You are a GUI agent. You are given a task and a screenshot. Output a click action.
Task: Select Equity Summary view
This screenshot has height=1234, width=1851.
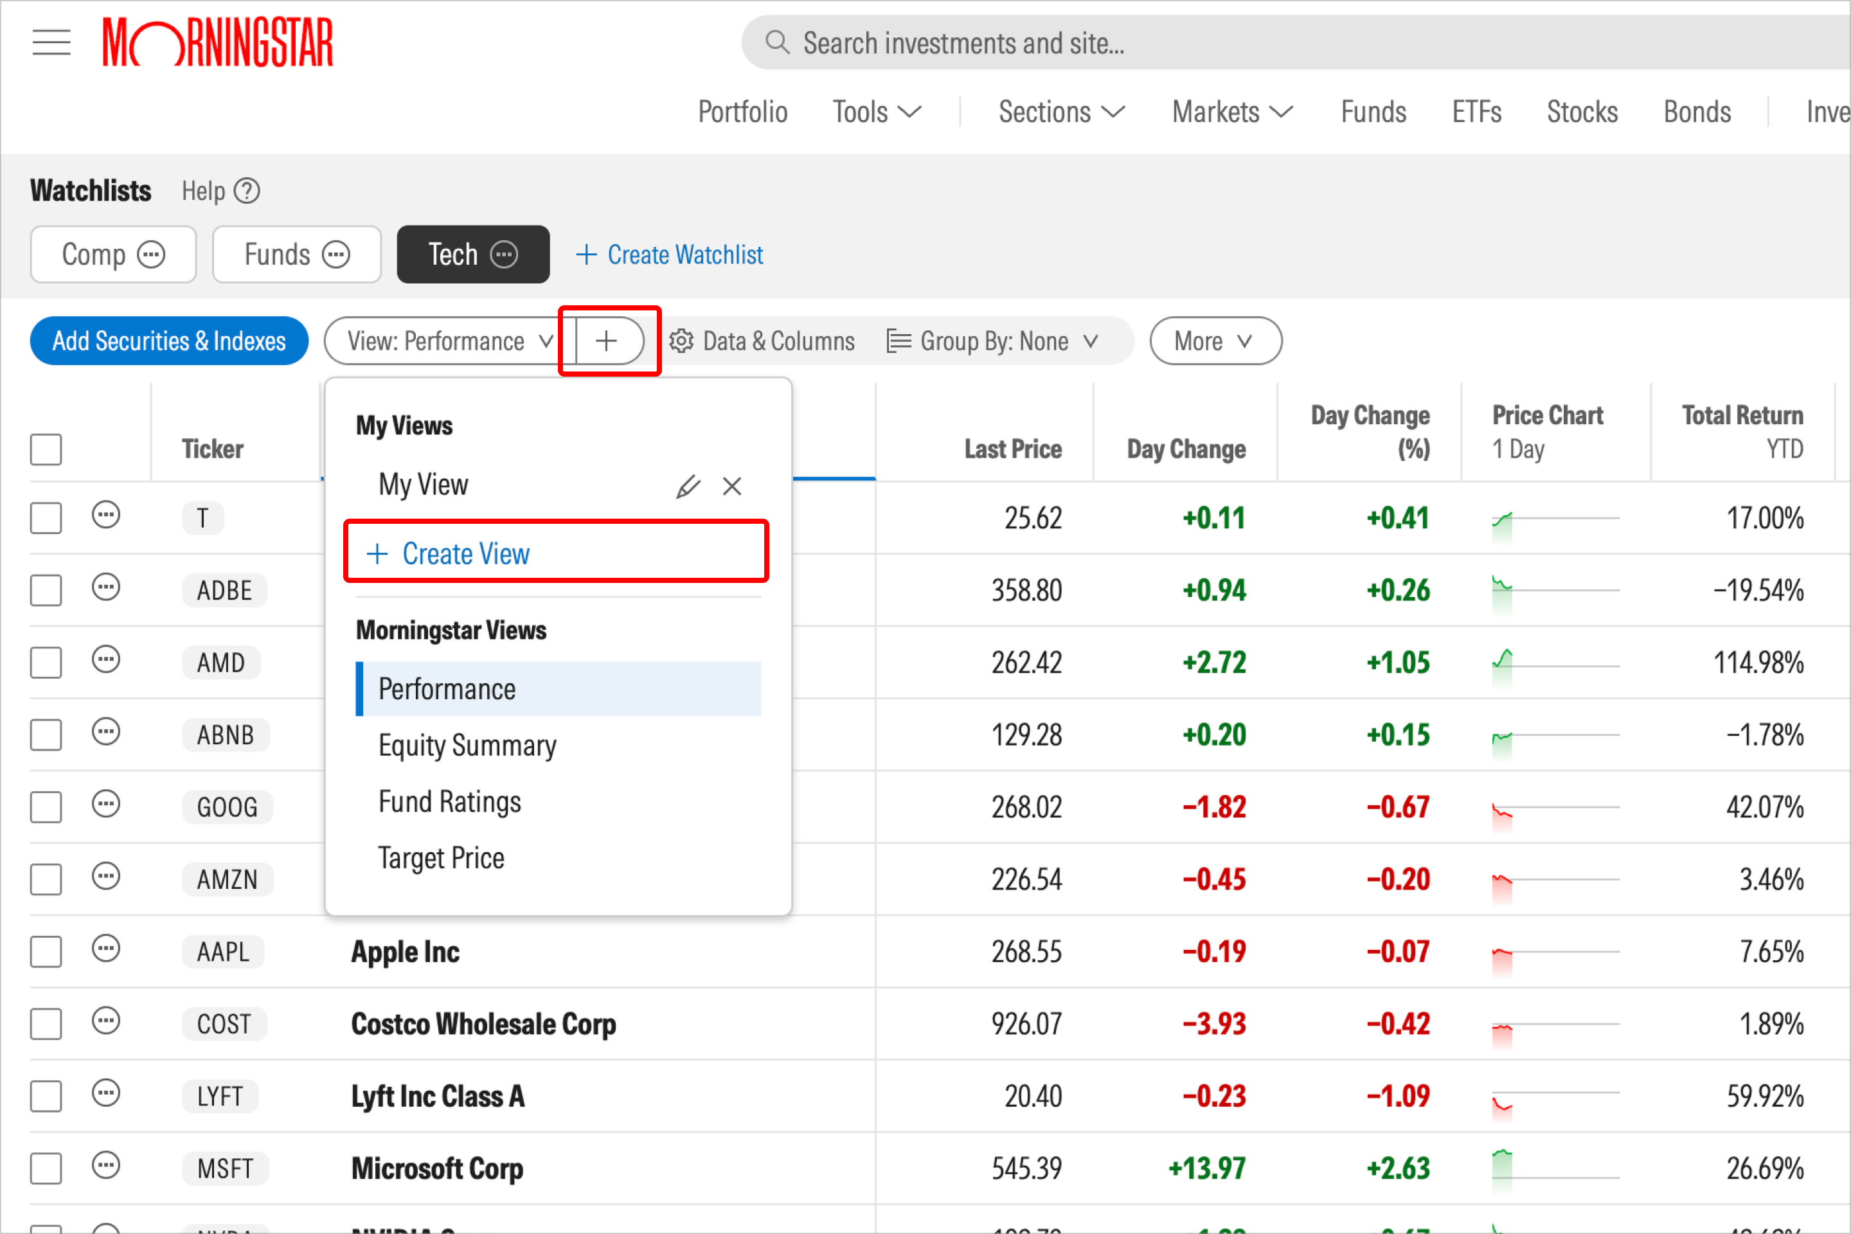[558, 746]
